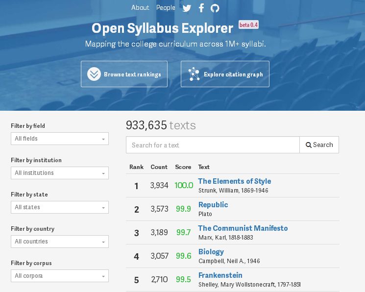Click the Mapping the college curriculum tagline

coord(175,44)
